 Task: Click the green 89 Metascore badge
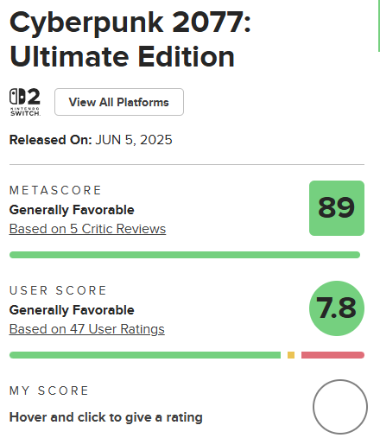337,208
